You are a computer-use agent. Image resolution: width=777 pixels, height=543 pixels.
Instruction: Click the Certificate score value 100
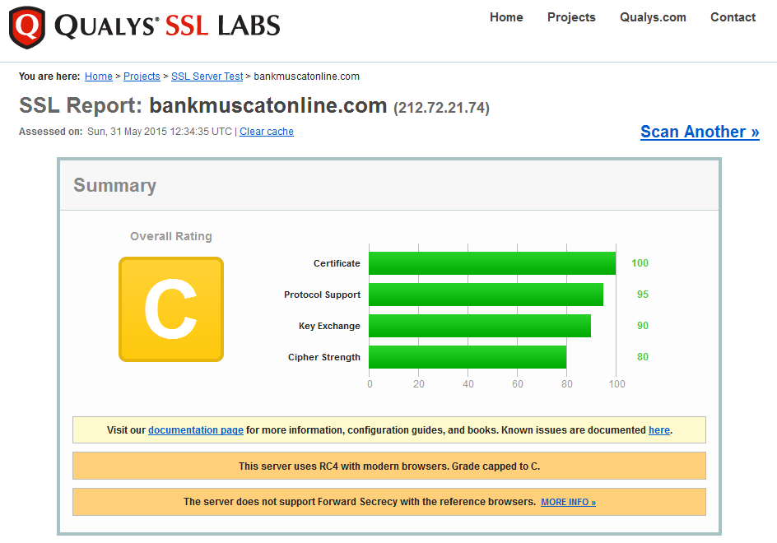pyautogui.click(x=640, y=263)
